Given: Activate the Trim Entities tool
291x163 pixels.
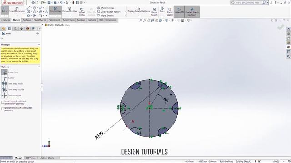Looking at the screenshot, I should 55,10.
